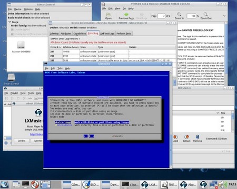Toggle Enable SMART checkbox in GSmartControl

(x=12, y=29)
